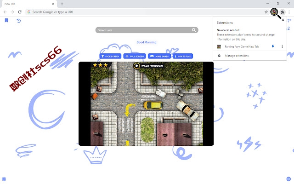Play the Walkthrough video in the game

pyautogui.click(x=148, y=66)
